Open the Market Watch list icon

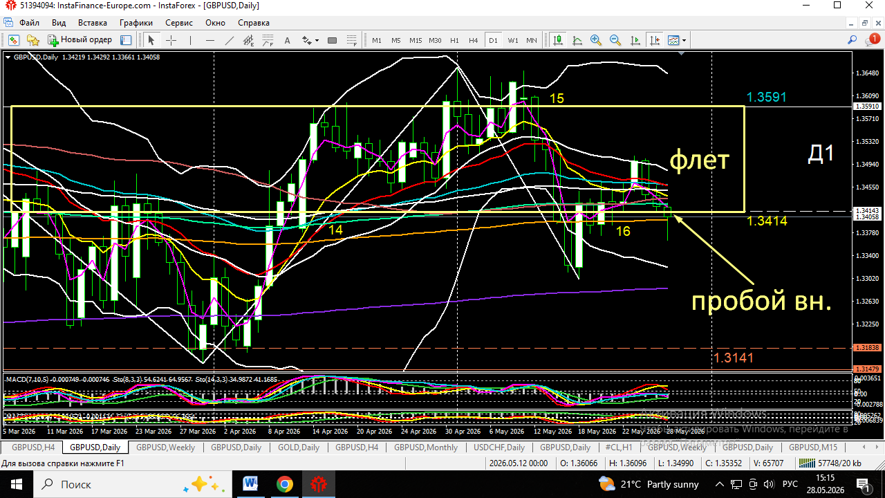126,40
